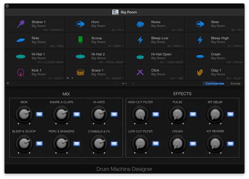Click the HI-HATS mix knob

(99, 114)
